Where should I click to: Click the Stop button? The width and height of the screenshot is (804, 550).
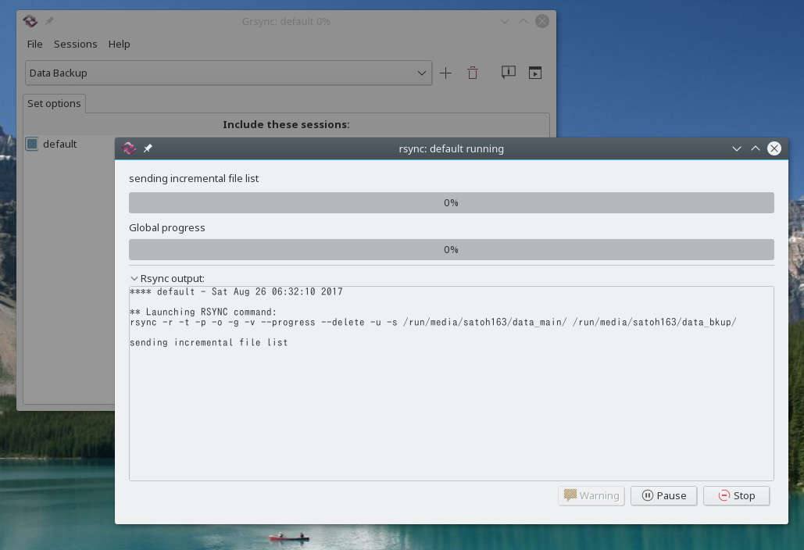click(736, 495)
